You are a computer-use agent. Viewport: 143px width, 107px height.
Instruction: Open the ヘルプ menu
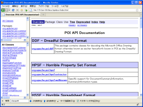[x=65, y=6]
